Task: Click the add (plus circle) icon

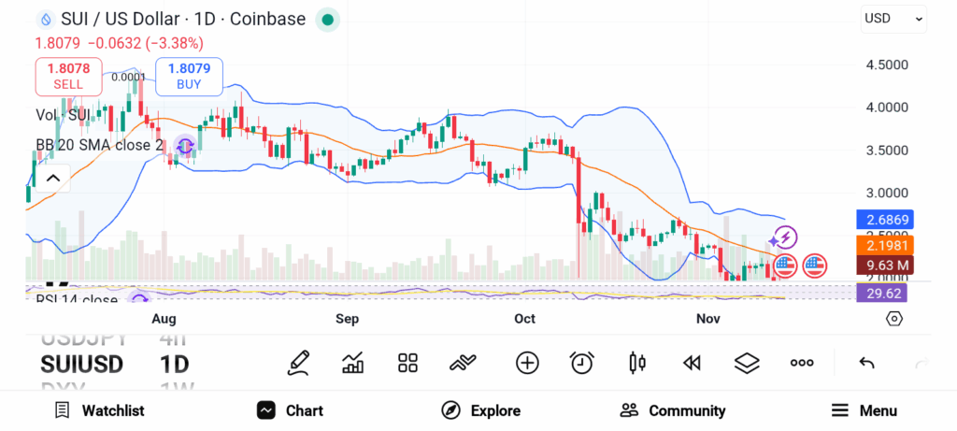Action: [x=527, y=363]
